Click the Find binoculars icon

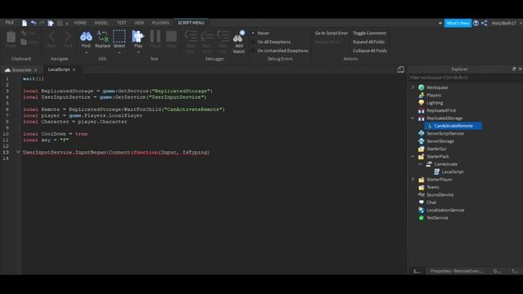pos(86,36)
